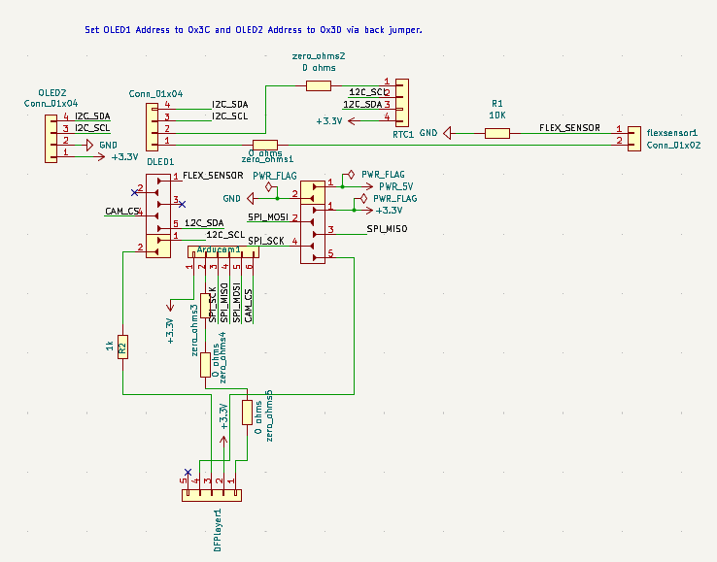
Task: Click the 12C_SCL label at RTC1
Action: point(367,93)
